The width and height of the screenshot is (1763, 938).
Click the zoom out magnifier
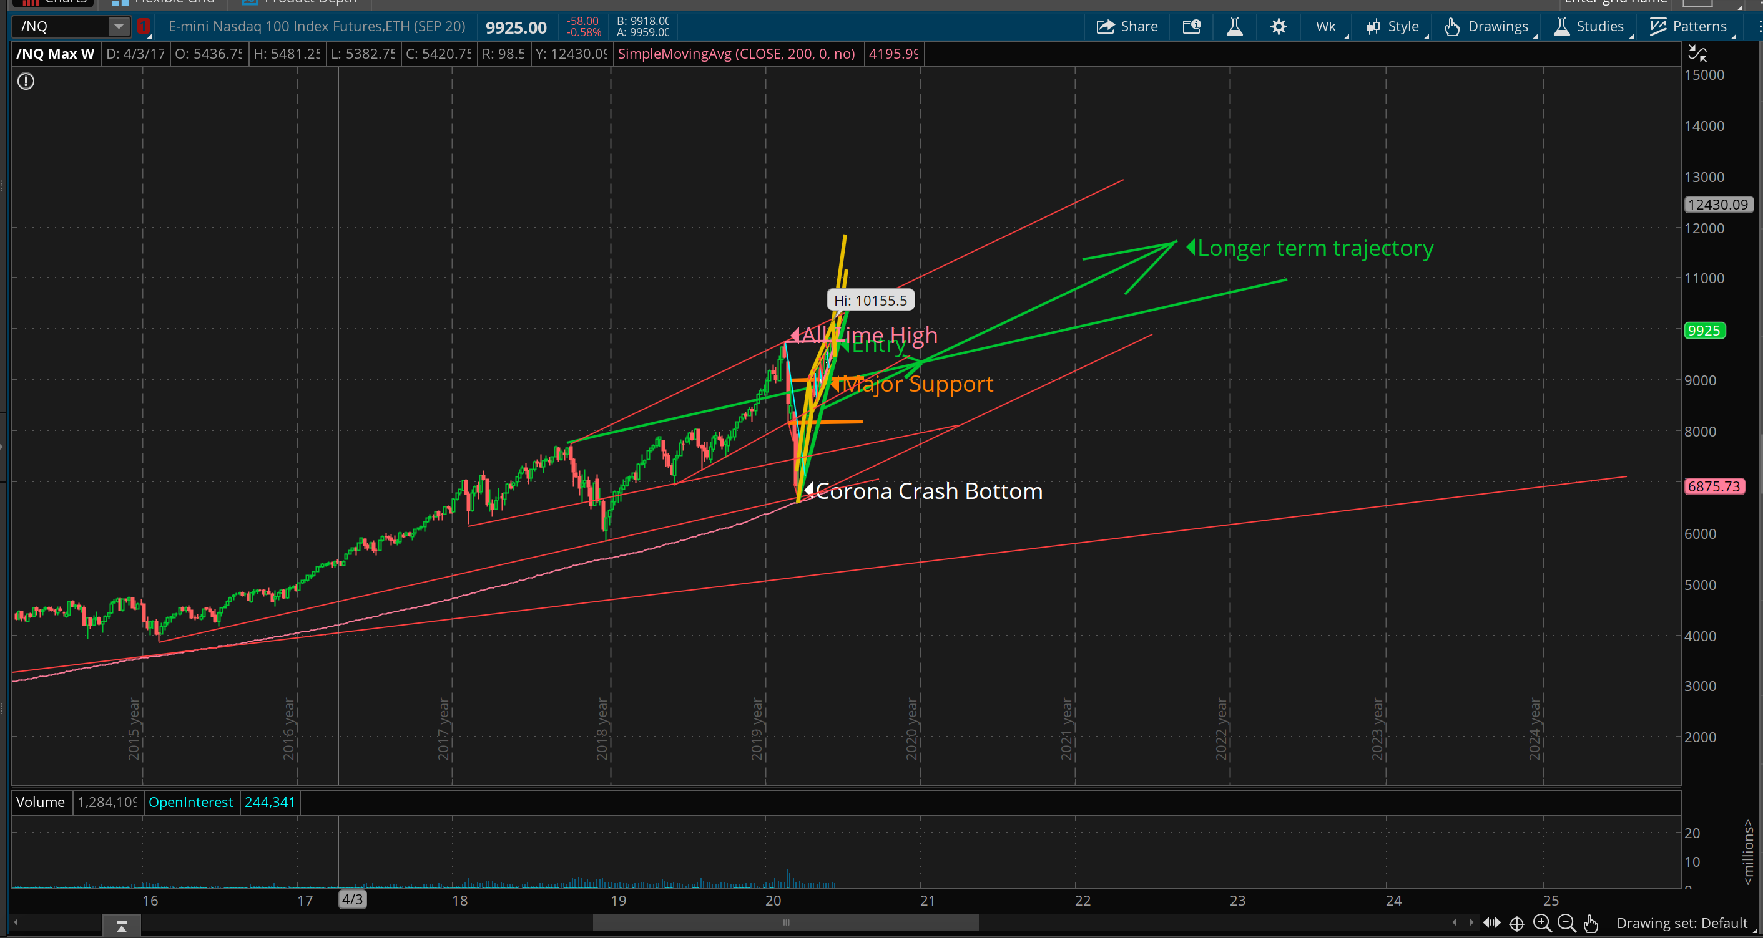(x=1566, y=923)
